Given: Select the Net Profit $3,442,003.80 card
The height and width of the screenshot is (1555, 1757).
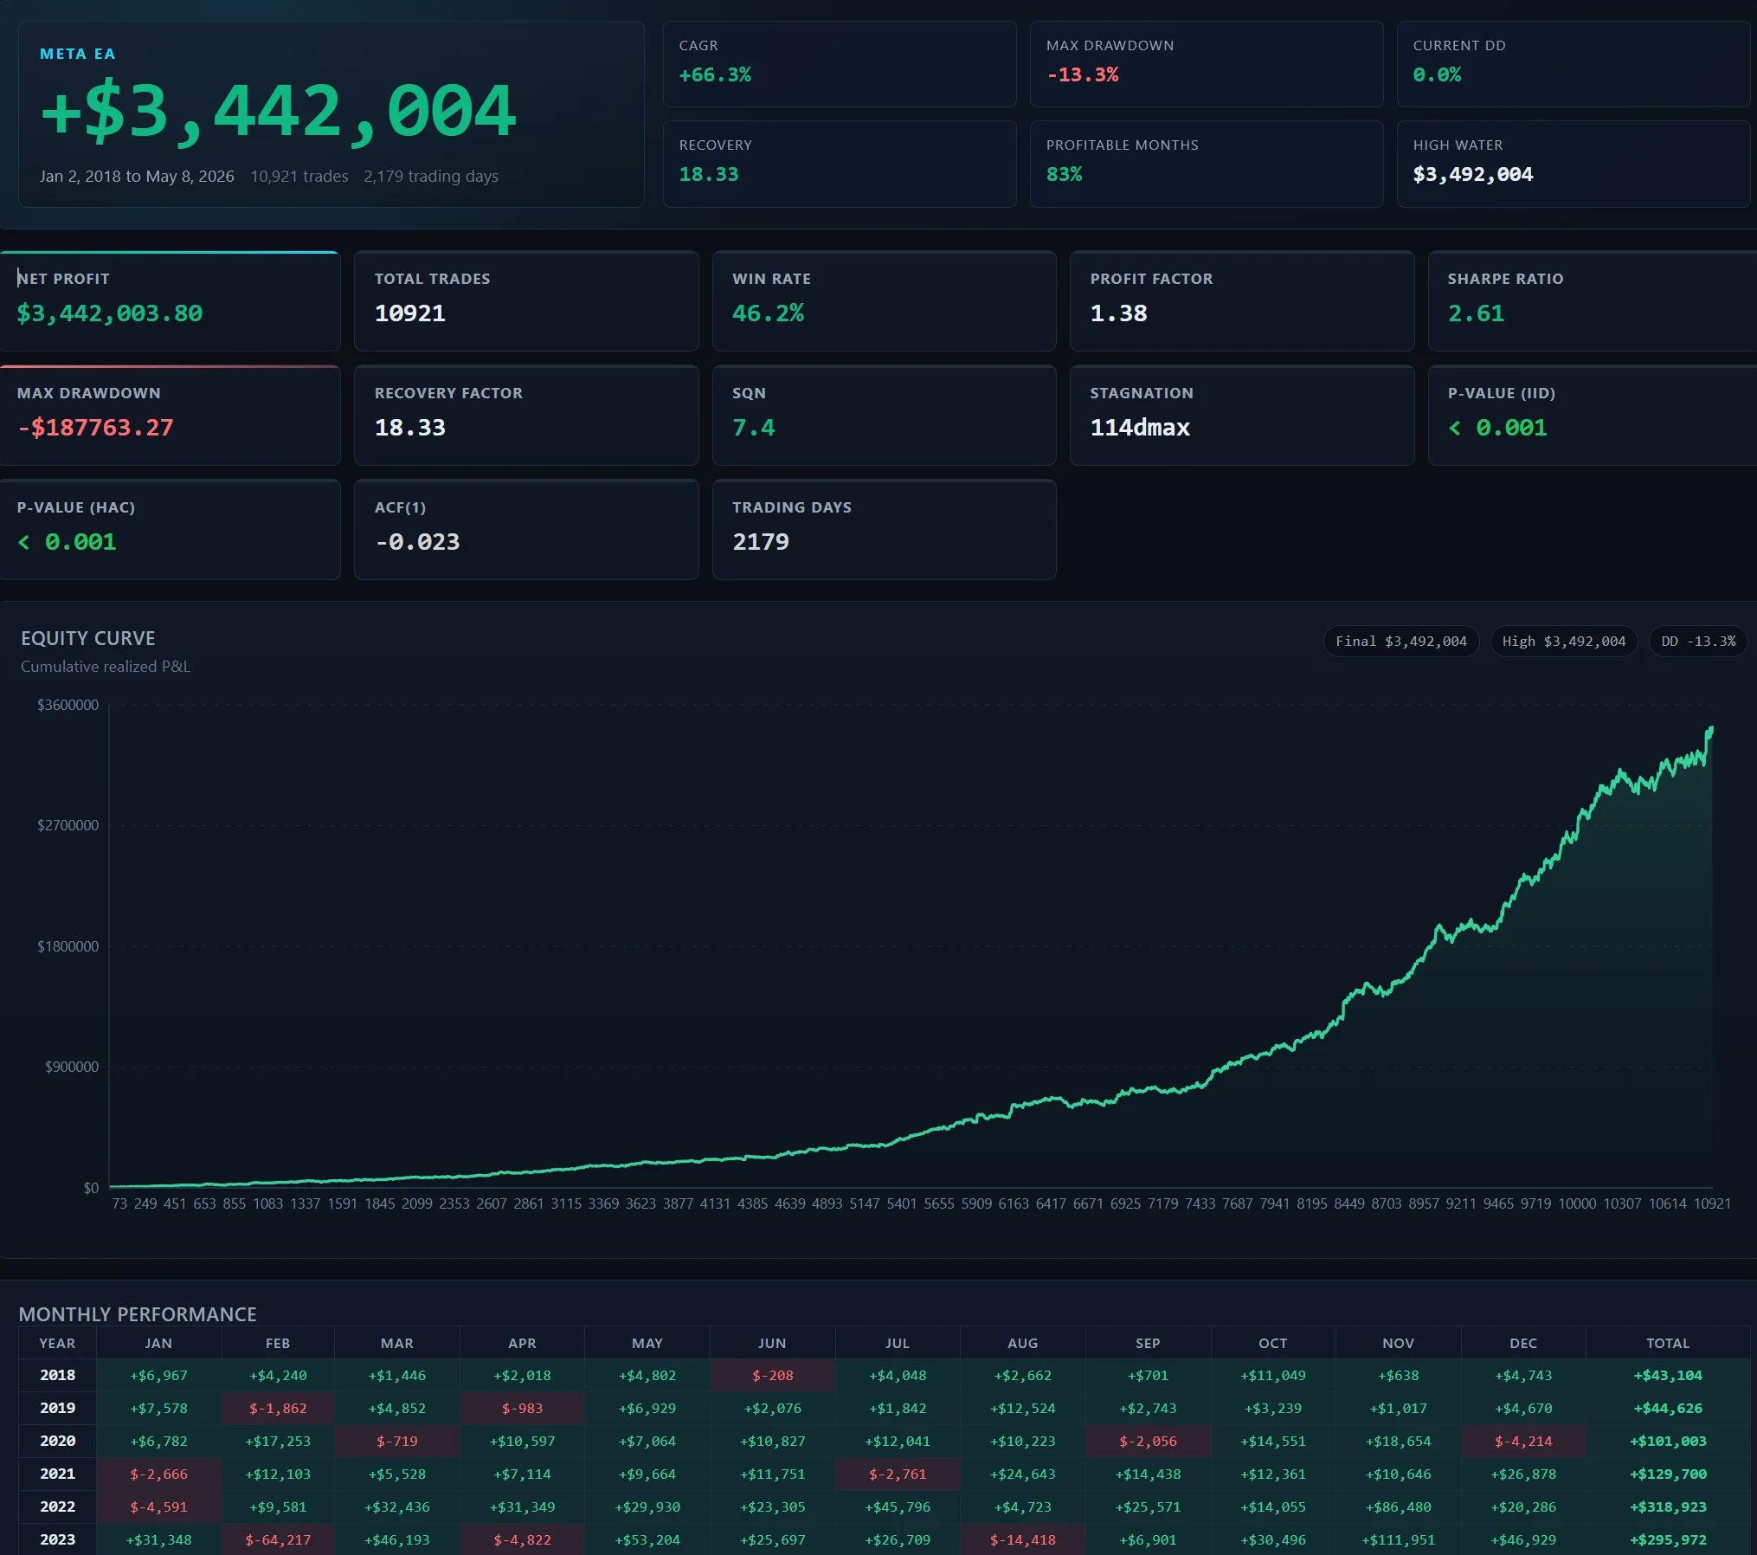Looking at the screenshot, I should [170, 300].
